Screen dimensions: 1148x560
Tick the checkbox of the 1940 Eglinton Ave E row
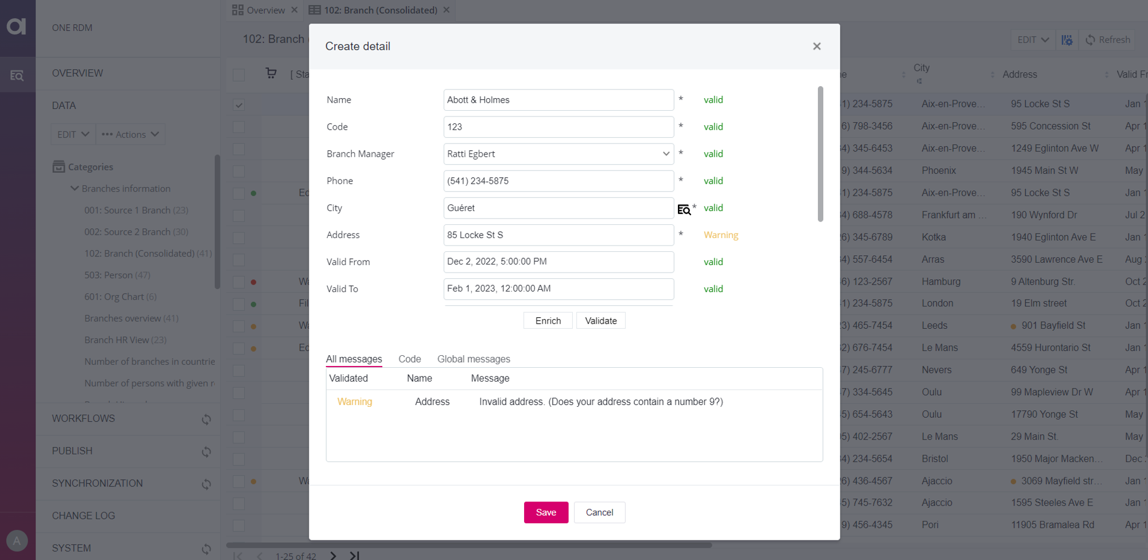[x=239, y=238]
